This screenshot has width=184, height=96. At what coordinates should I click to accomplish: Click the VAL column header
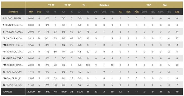click(177, 12)
